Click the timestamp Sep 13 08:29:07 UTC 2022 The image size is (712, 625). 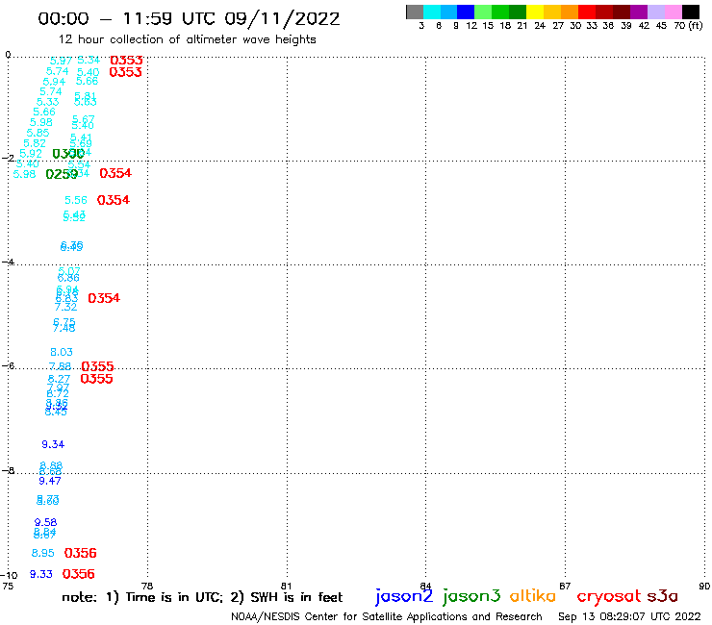coord(629,616)
